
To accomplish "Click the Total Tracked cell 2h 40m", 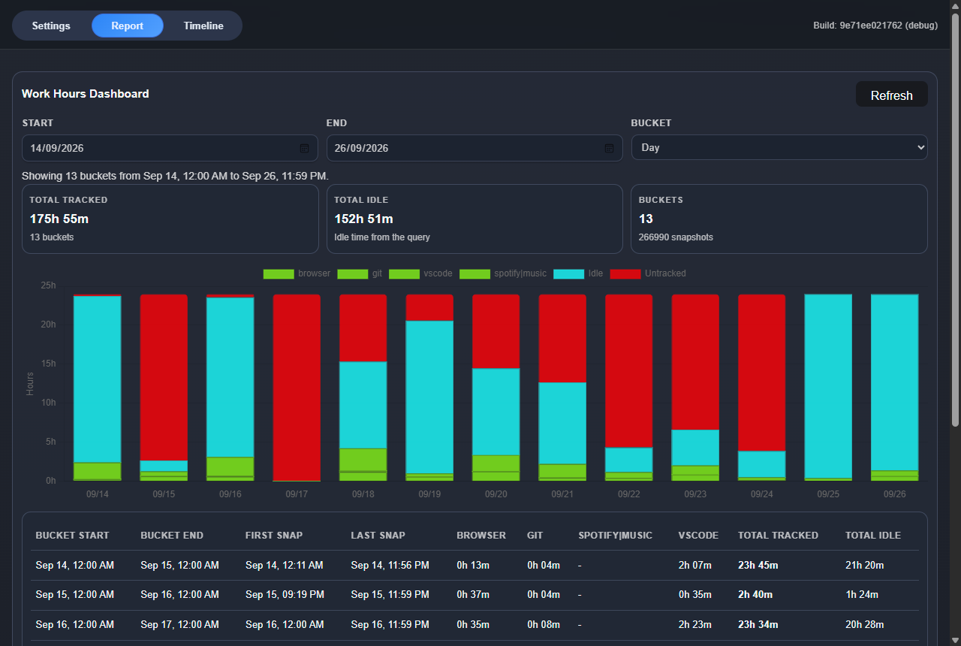I will [755, 595].
